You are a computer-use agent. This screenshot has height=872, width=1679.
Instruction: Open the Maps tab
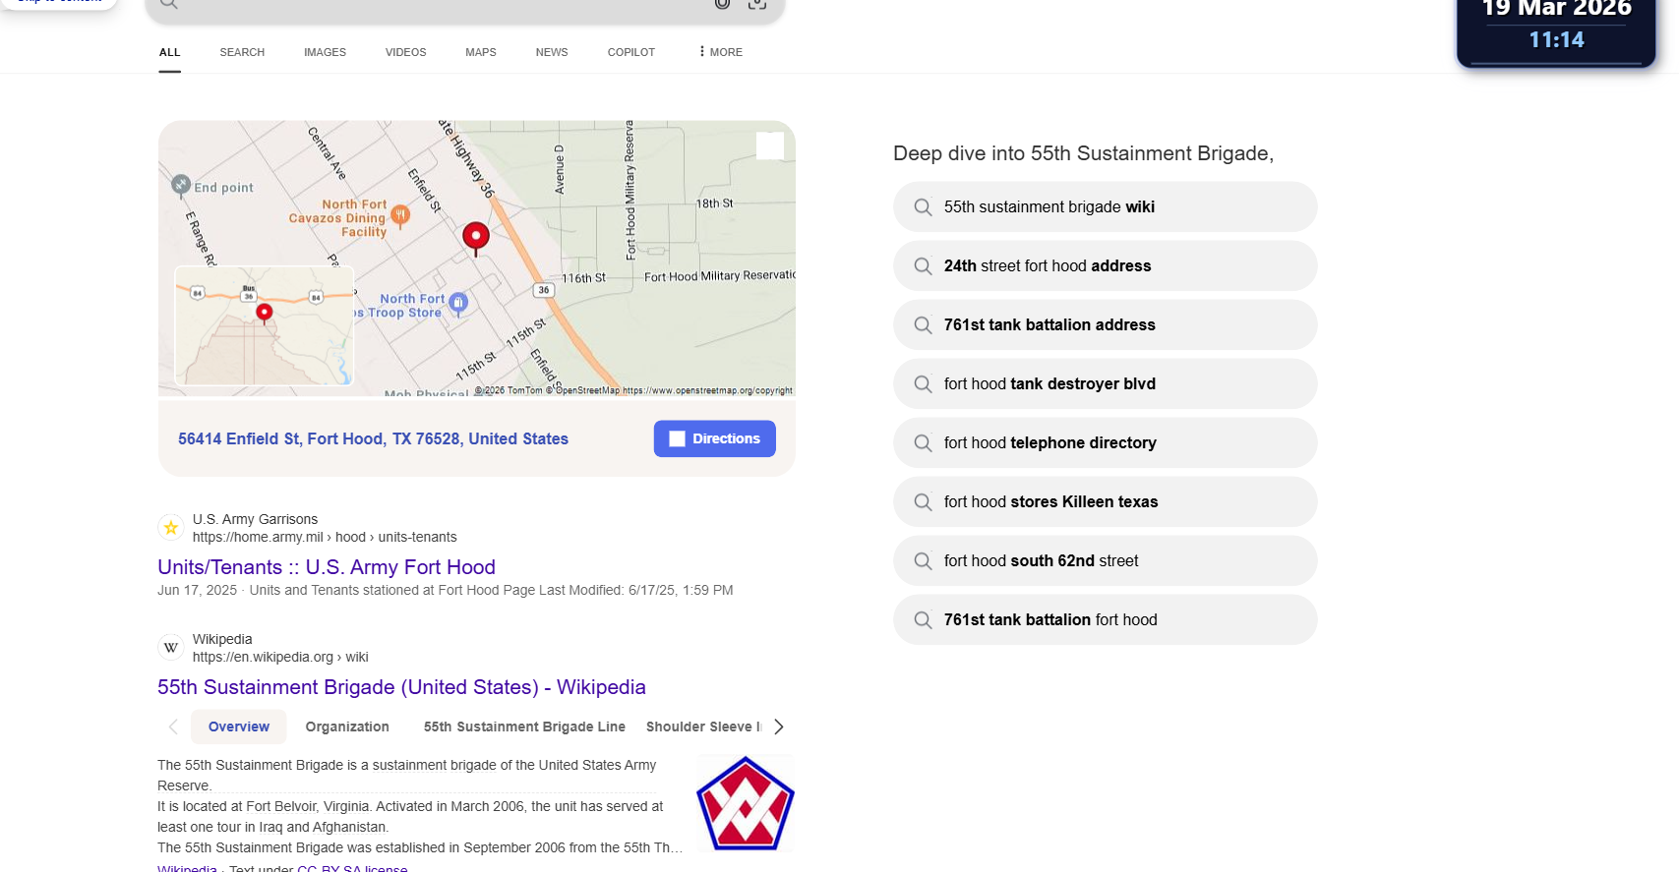pyautogui.click(x=481, y=52)
